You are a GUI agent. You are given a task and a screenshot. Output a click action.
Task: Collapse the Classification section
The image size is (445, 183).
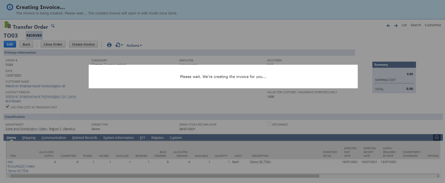click(x=15, y=117)
